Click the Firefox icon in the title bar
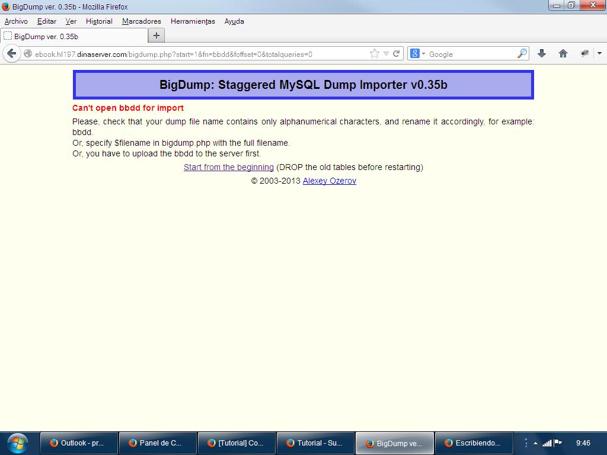 tap(5, 7)
